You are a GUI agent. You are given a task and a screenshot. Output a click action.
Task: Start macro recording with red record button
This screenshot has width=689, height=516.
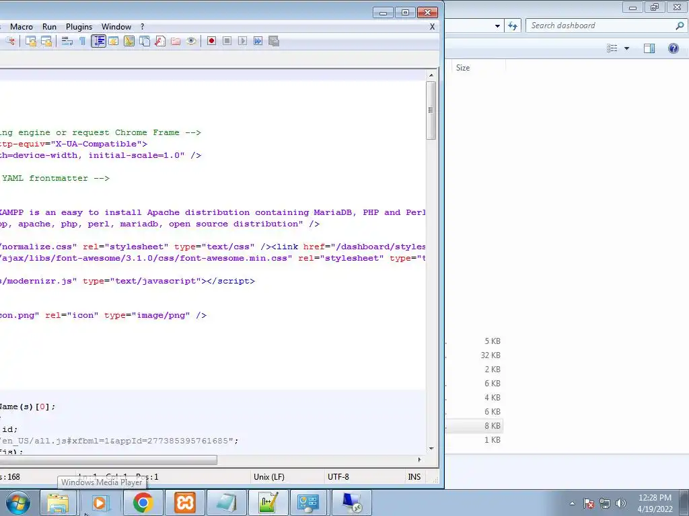211,41
